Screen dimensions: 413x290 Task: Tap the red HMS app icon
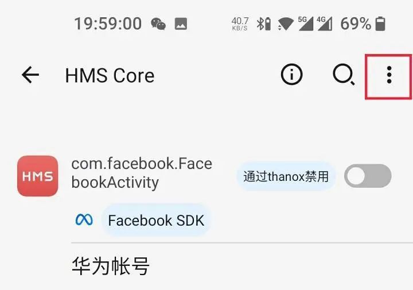click(38, 176)
